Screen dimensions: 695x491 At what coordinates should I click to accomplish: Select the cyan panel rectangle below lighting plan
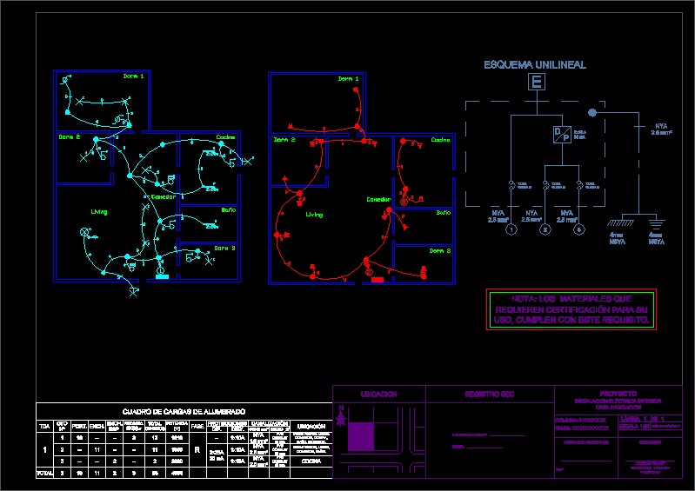click(161, 278)
